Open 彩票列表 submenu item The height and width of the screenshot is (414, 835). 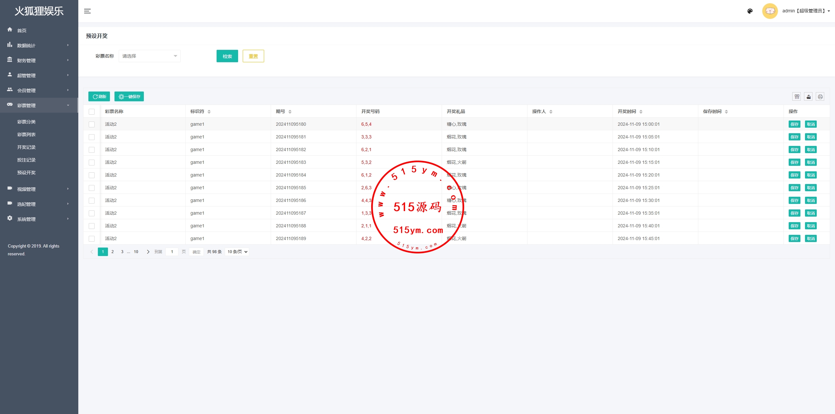coord(26,135)
